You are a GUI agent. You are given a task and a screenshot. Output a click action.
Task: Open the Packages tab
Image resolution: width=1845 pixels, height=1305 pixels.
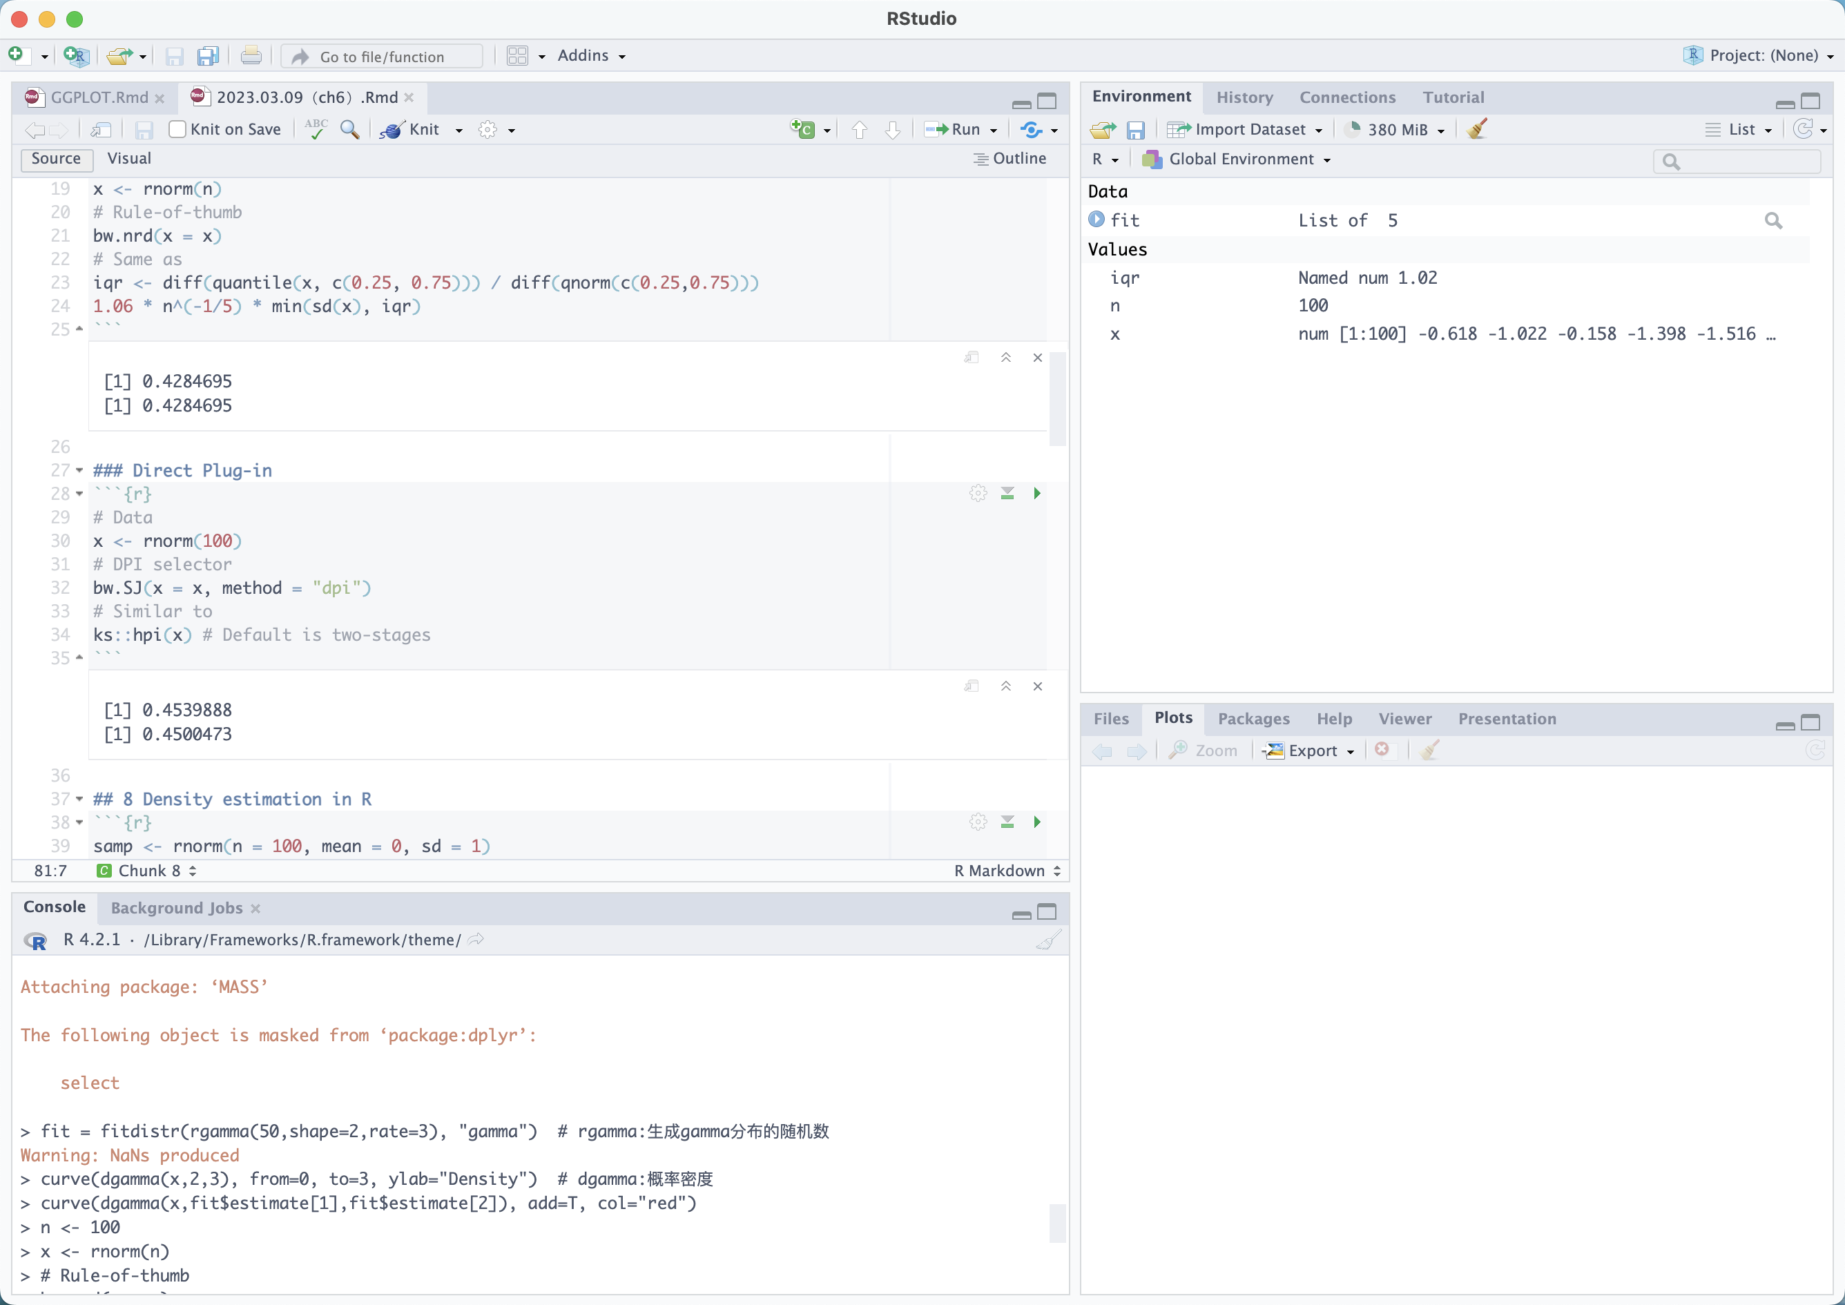point(1253,719)
